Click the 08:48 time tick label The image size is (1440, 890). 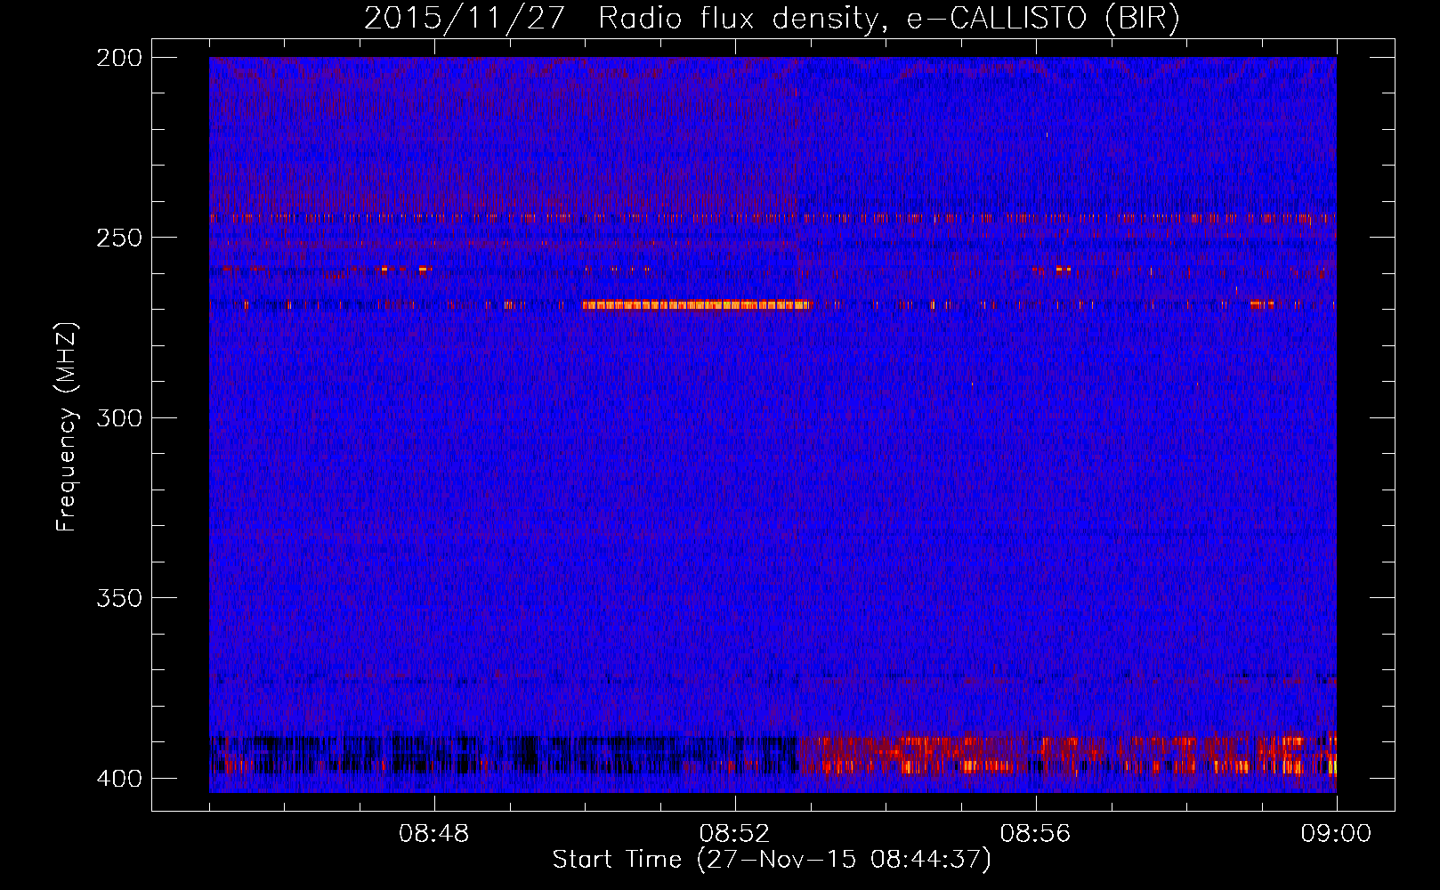(434, 834)
